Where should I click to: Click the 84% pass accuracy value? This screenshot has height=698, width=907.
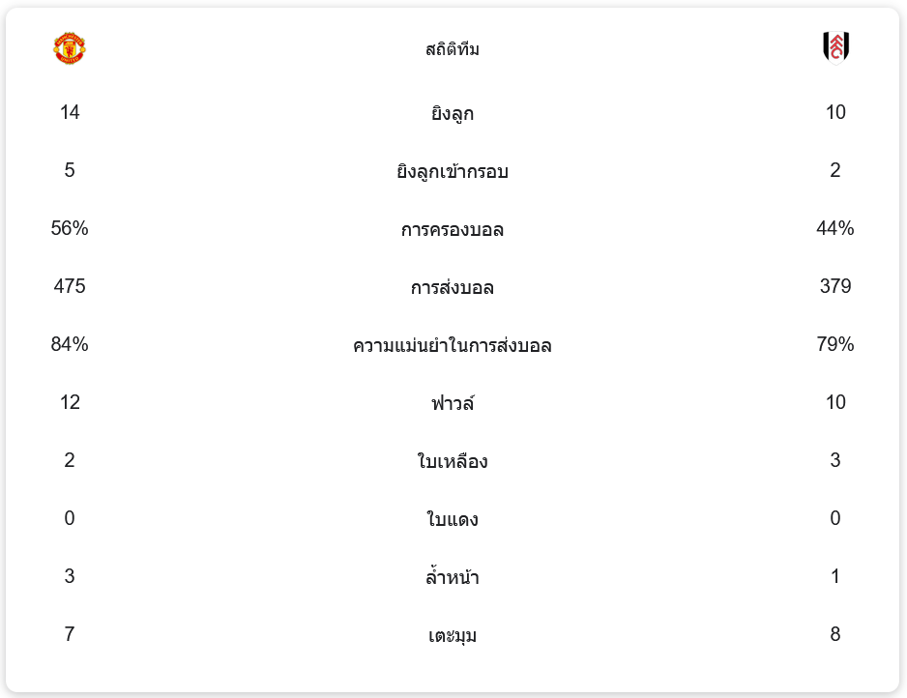click(70, 345)
